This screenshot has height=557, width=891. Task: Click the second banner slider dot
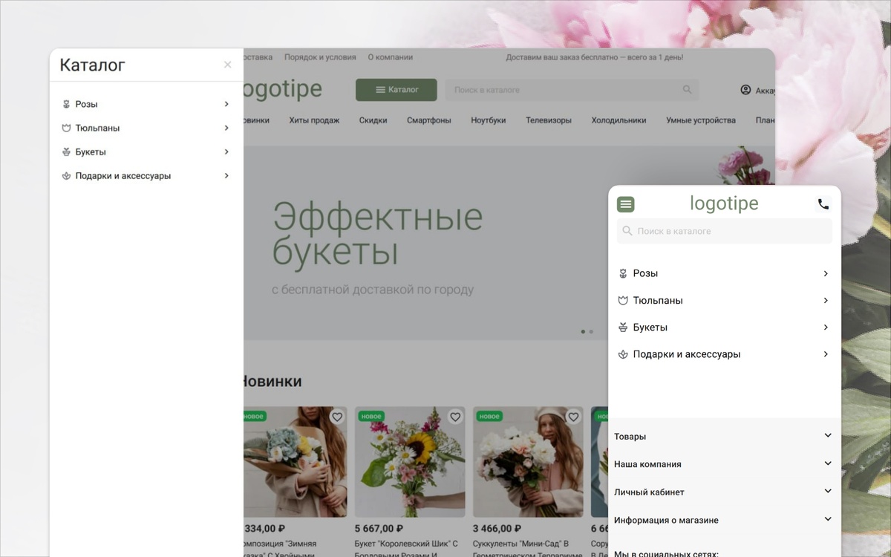tap(591, 332)
